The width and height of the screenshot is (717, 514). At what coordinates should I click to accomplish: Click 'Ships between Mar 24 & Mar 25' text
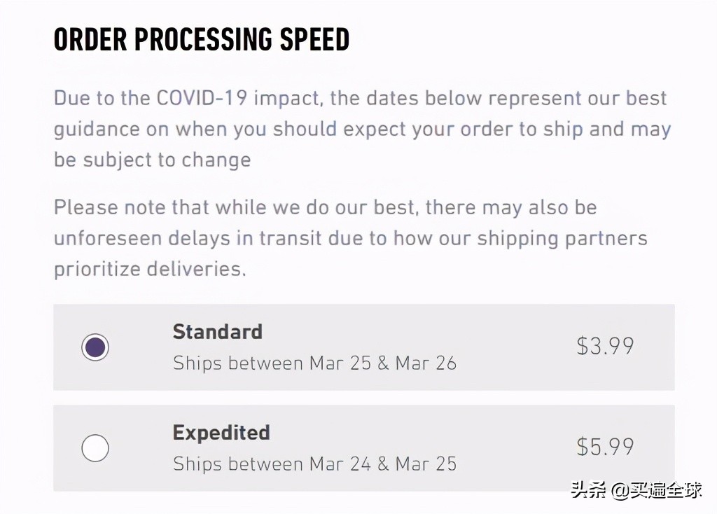(x=314, y=464)
